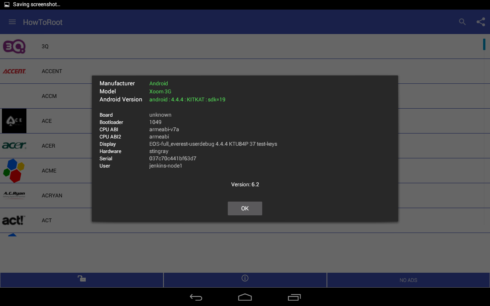The image size is (490, 306).
Task: Open the ACER list entry text
Action: (48, 146)
